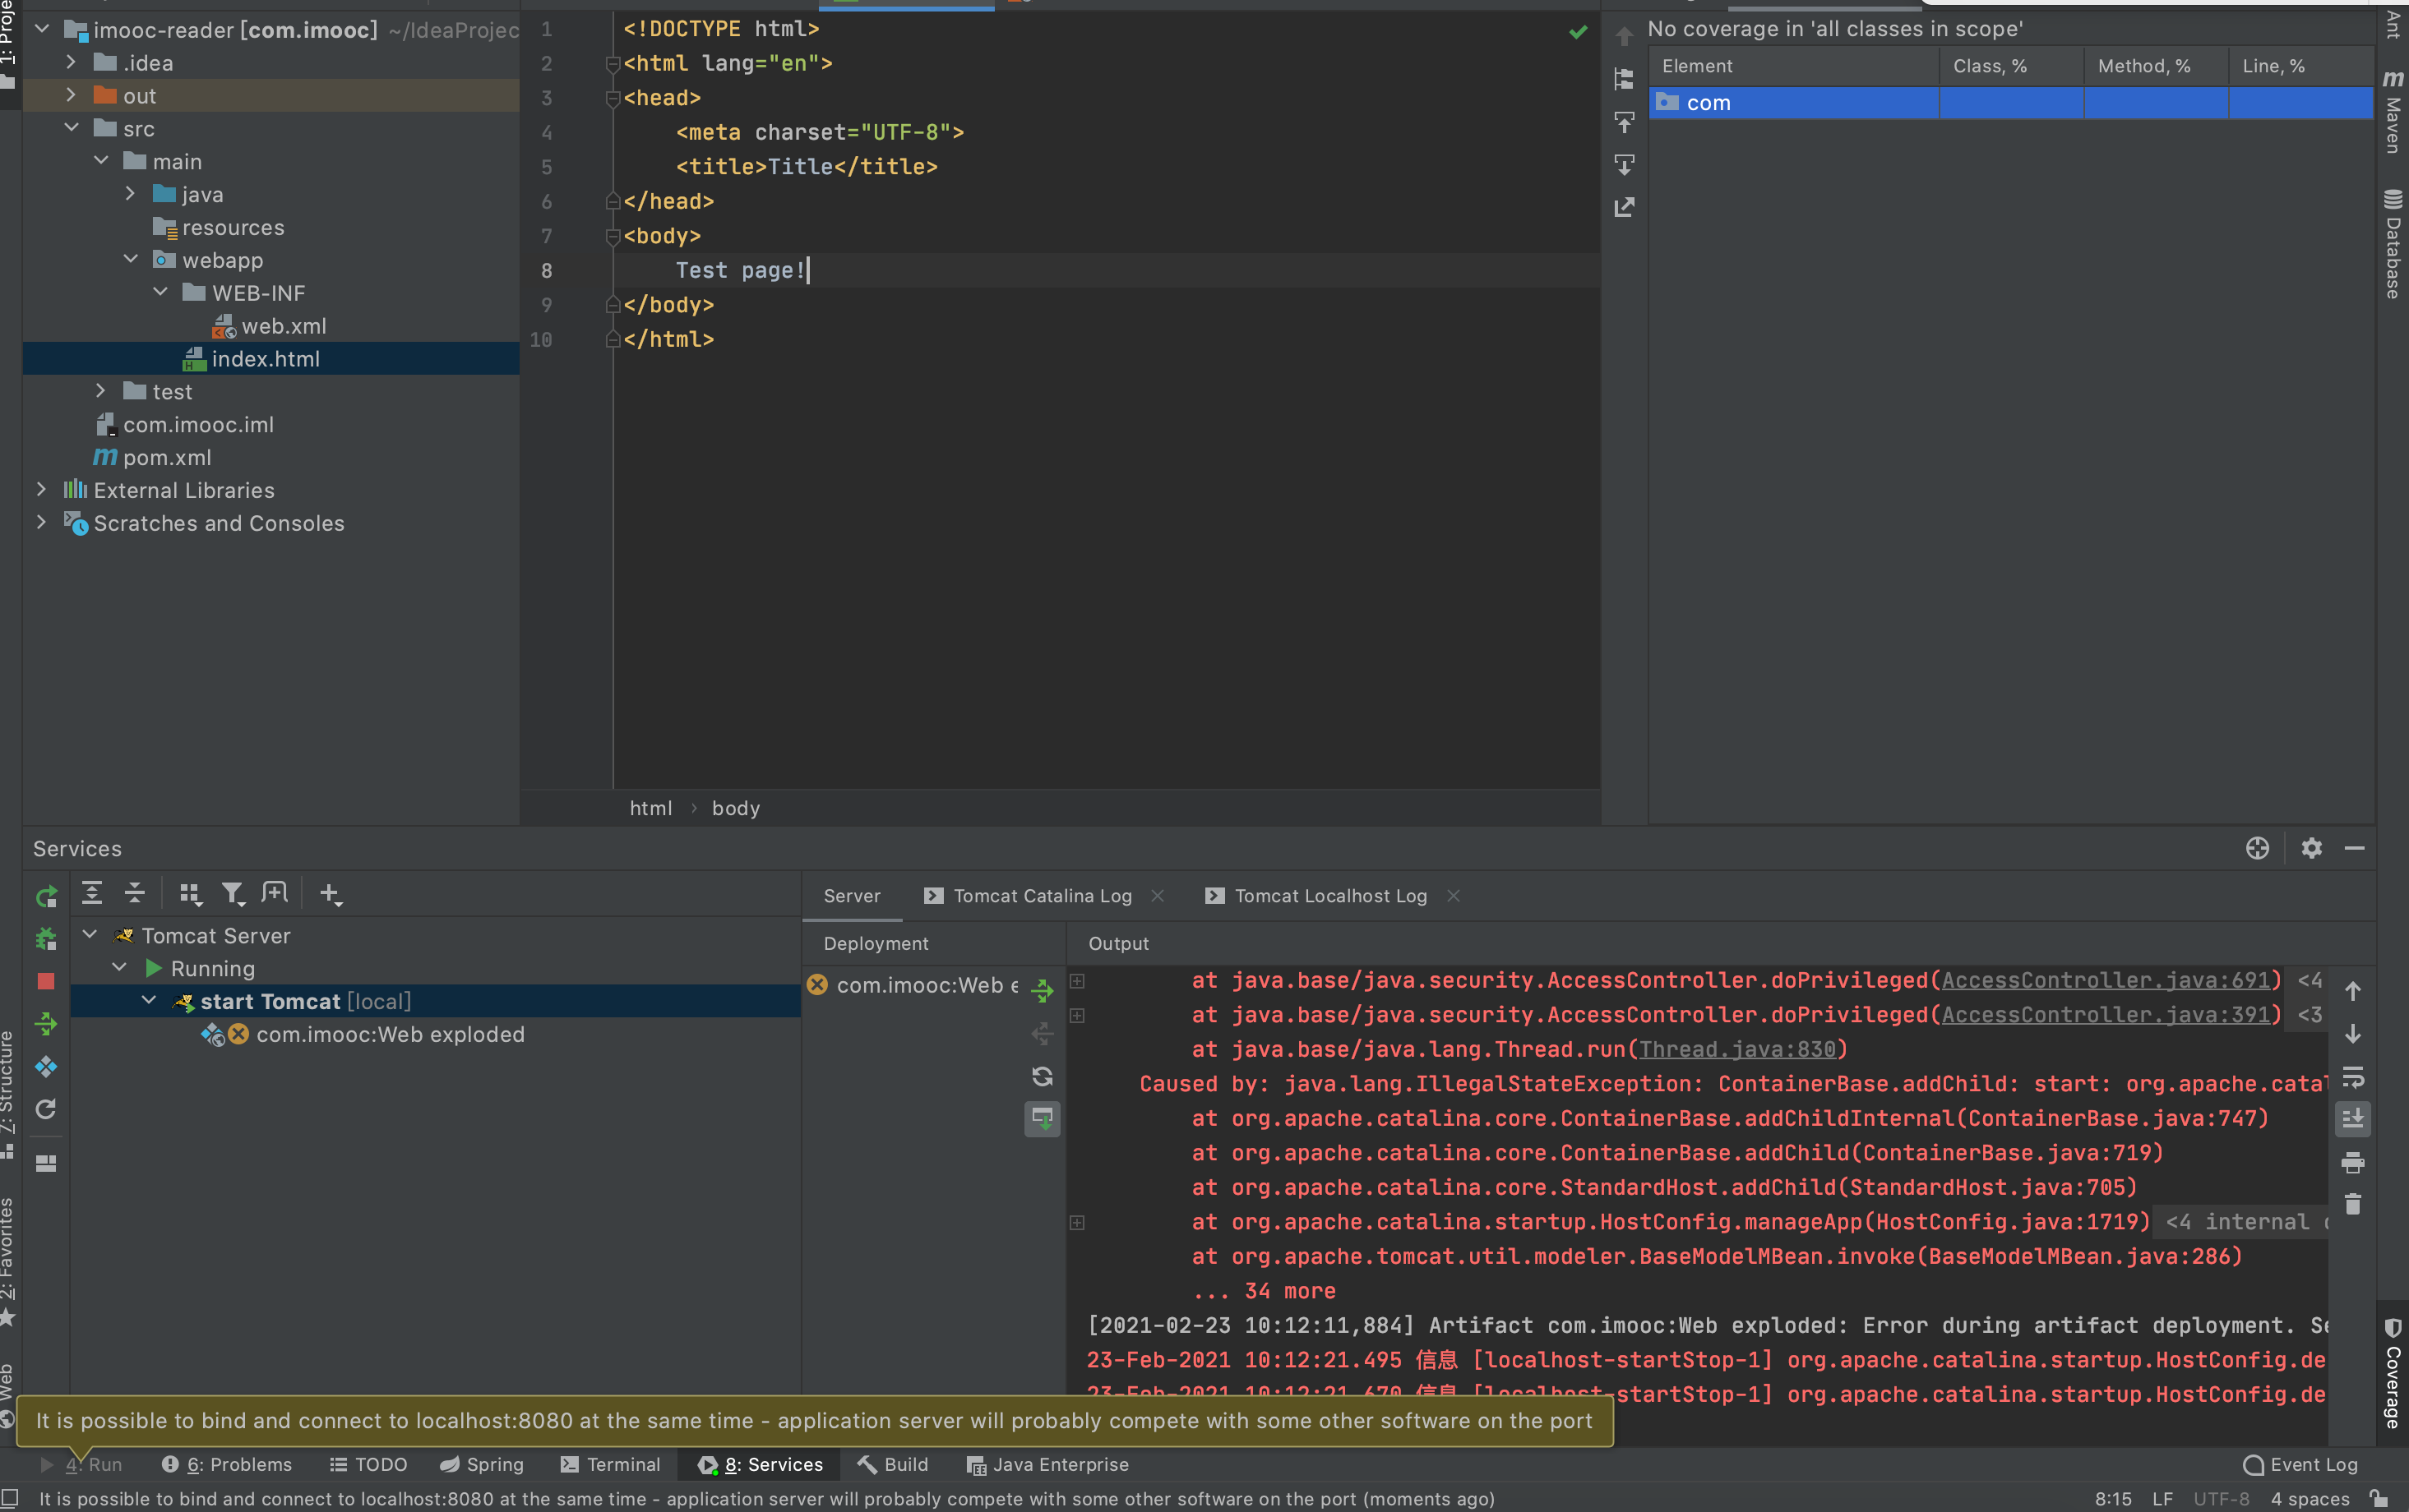The width and height of the screenshot is (2409, 1512).
Task: Clear console with trash icon
Action: tap(2353, 1204)
